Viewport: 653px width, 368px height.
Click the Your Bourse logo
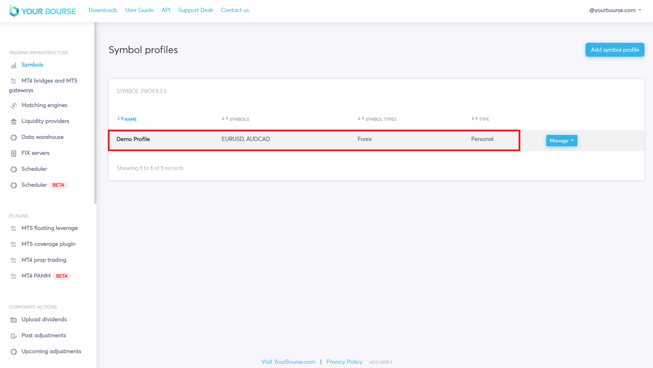point(43,11)
